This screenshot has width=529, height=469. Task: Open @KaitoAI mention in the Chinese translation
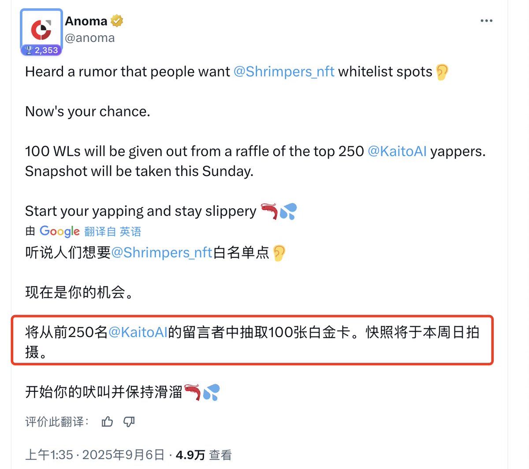point(138,332)
